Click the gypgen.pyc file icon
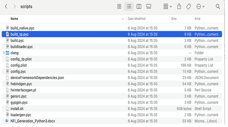 coord(8,103)
